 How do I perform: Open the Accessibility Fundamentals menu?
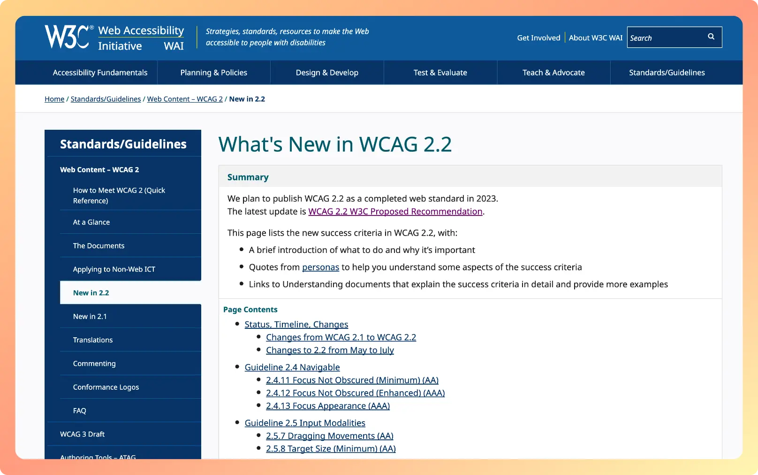pos(100,73)
